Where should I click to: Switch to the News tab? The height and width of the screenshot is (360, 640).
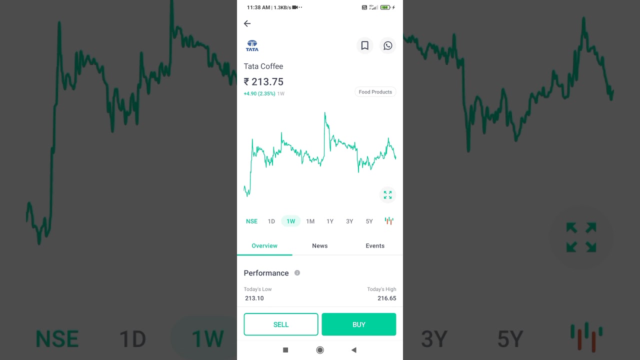(320, 245)
